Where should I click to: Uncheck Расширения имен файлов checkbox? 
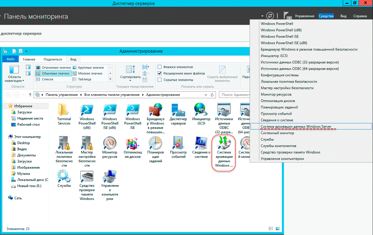pyautogui.click(x=160, y=73)
